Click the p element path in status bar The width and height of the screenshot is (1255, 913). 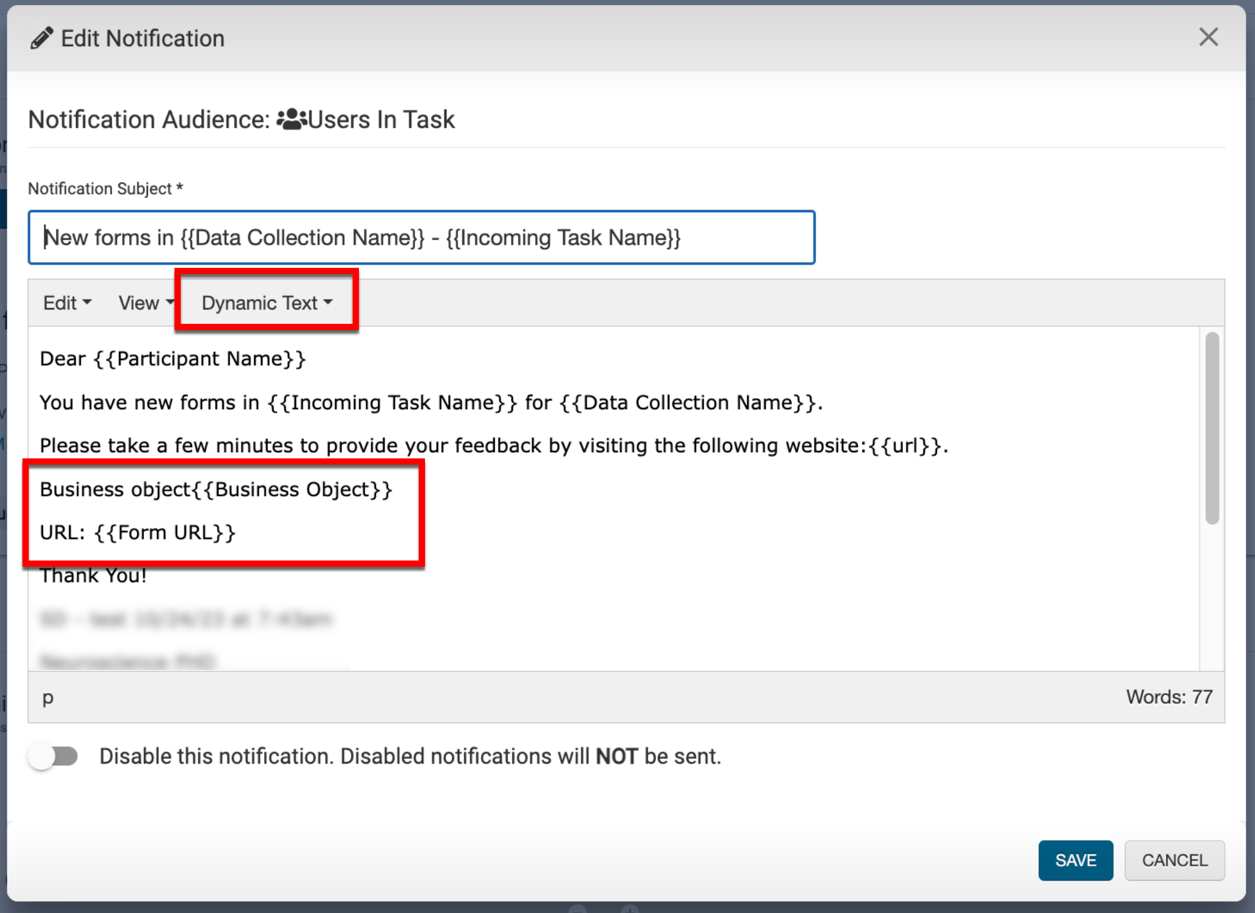coord(48,698)
